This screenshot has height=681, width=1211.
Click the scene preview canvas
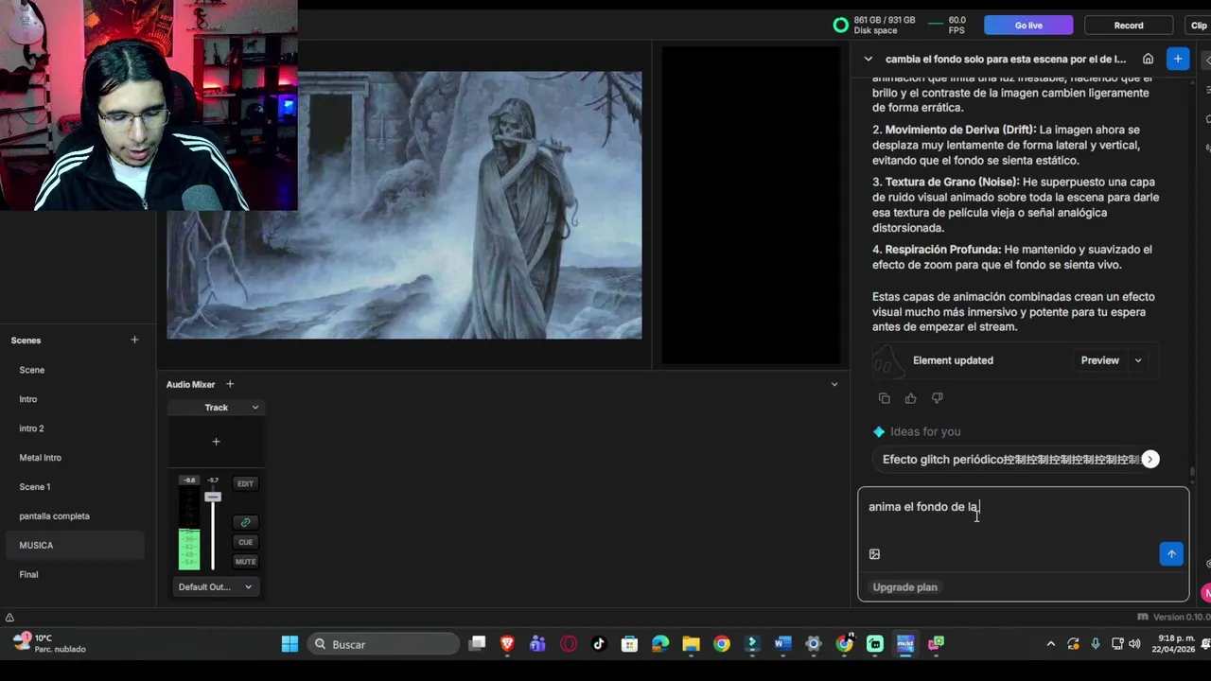(405, 205)
